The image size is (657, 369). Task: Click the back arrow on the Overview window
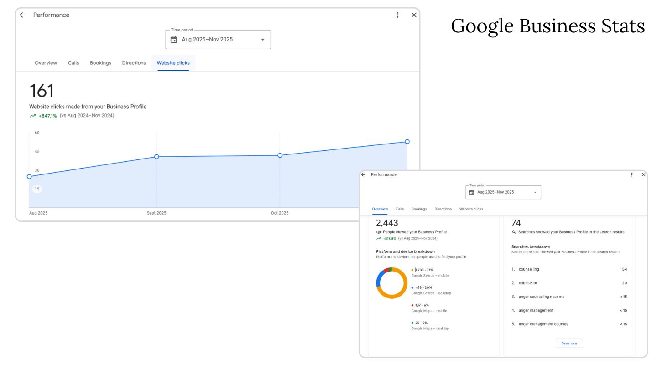(363, 174)
